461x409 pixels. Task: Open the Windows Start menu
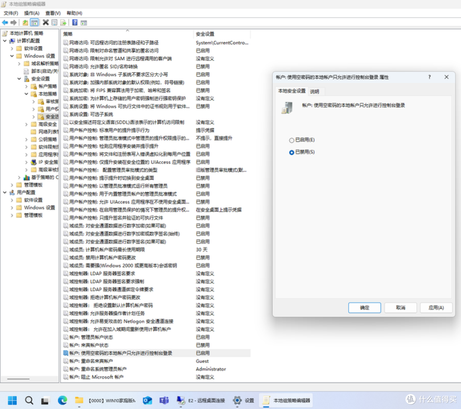[x=12, y=400]
